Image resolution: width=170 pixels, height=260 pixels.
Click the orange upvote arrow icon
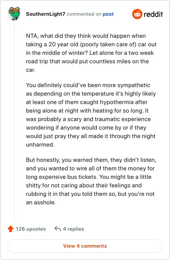tap(11, 229)
